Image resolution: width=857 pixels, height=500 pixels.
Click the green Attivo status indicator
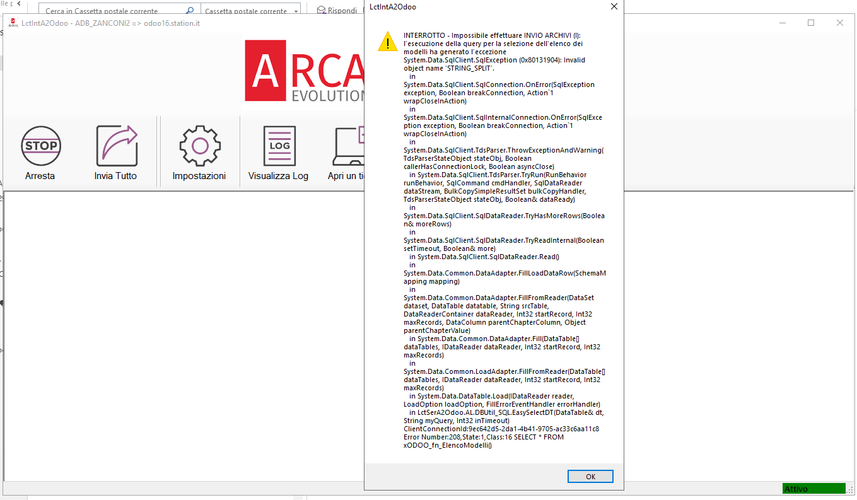click(813, 489)
